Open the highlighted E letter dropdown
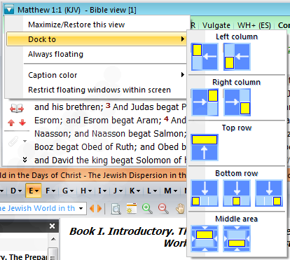Image resolution: width=290 pixels, height=260 pixels. (x=34, y=191)
